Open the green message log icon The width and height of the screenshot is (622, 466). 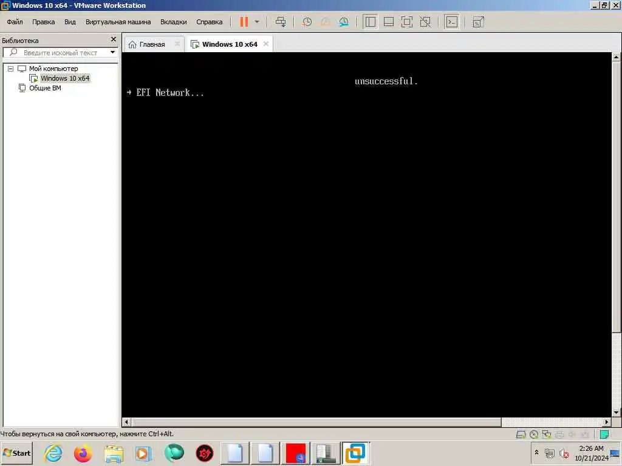click(x=604, y=434)
